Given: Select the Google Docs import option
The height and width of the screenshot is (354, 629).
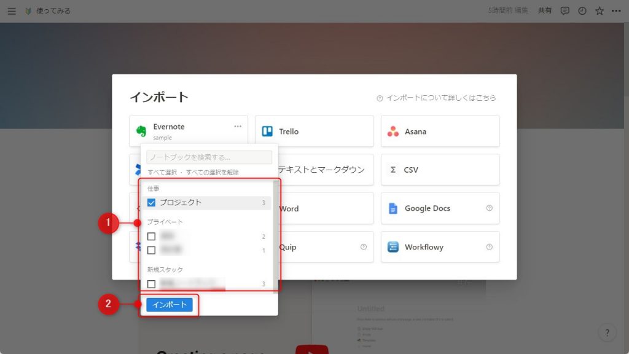Looking at the screenshot, I should click(440, 208).
